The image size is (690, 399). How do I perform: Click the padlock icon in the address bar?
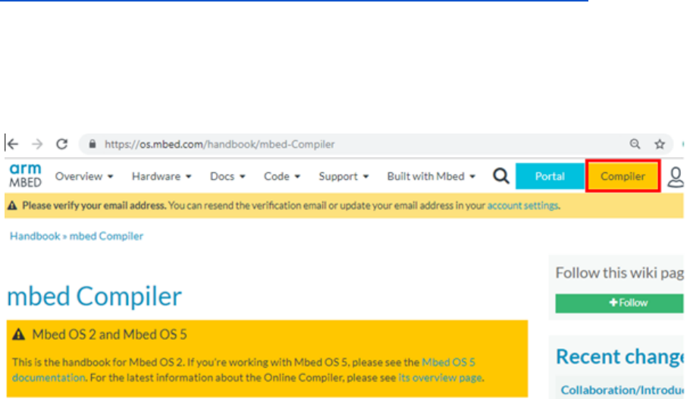(x=92, y=144)
